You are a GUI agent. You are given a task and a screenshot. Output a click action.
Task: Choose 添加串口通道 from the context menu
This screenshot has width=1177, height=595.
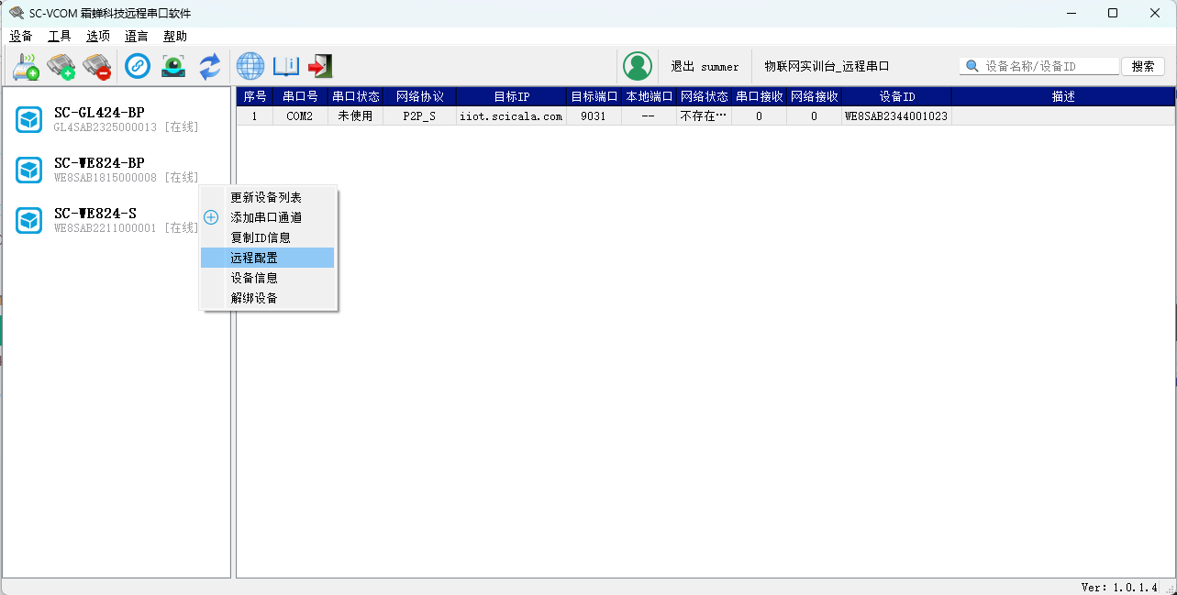point(266,217)
